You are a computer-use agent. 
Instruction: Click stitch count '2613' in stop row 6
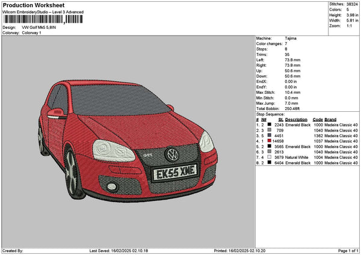point(279,152)
